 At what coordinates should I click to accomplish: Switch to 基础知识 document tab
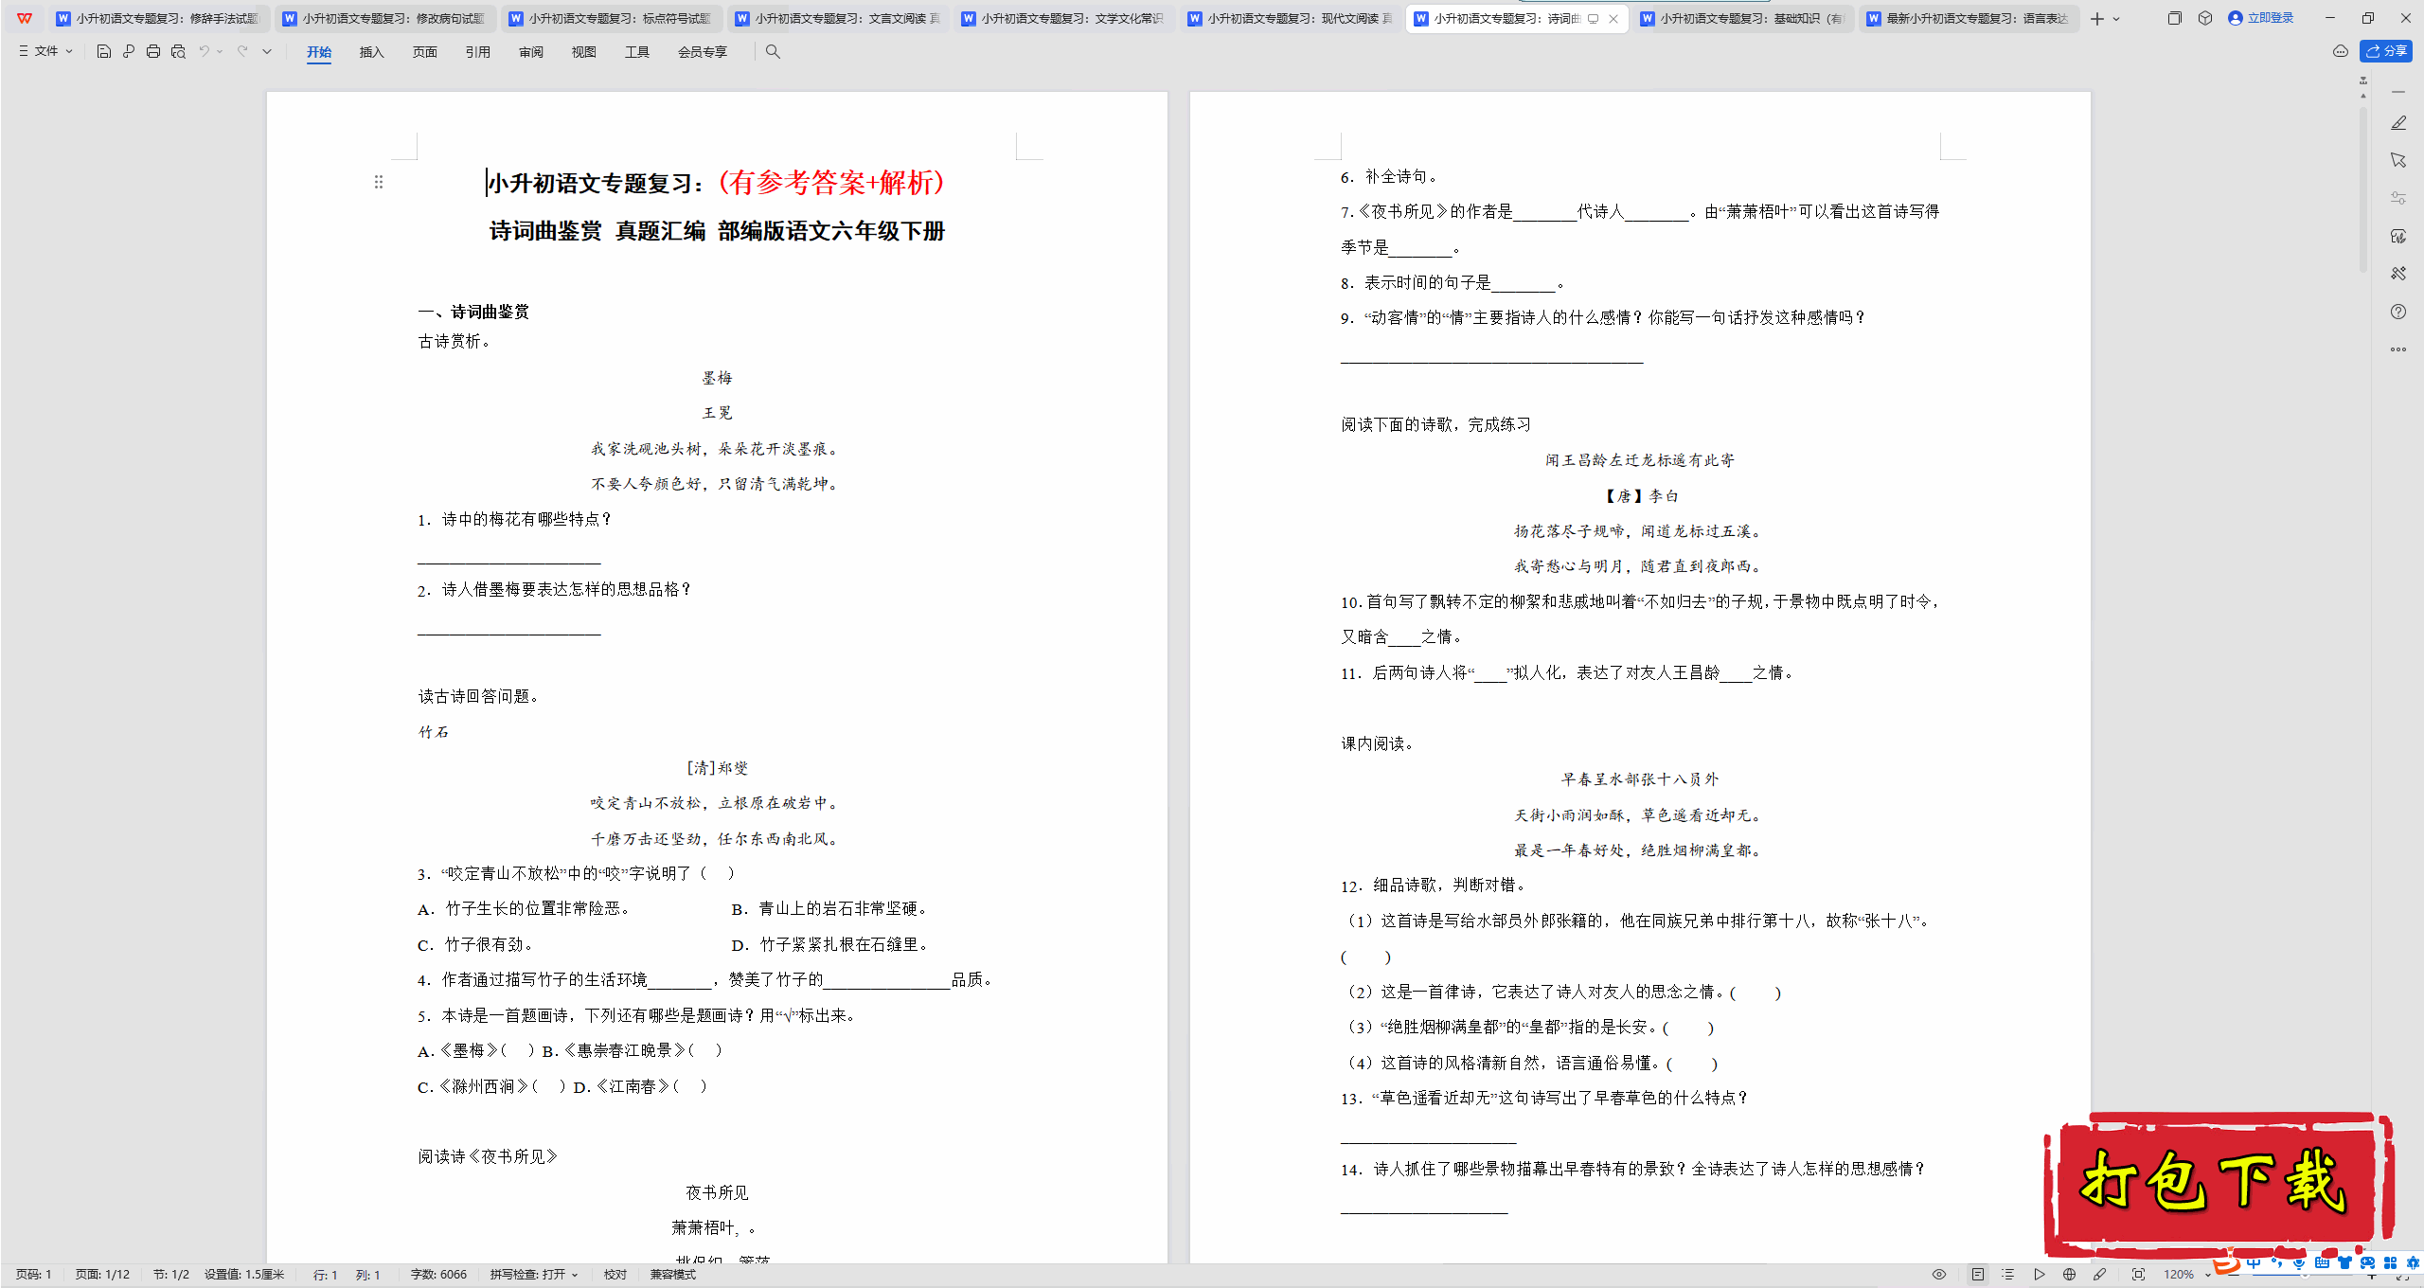(x=1742, y=19)
